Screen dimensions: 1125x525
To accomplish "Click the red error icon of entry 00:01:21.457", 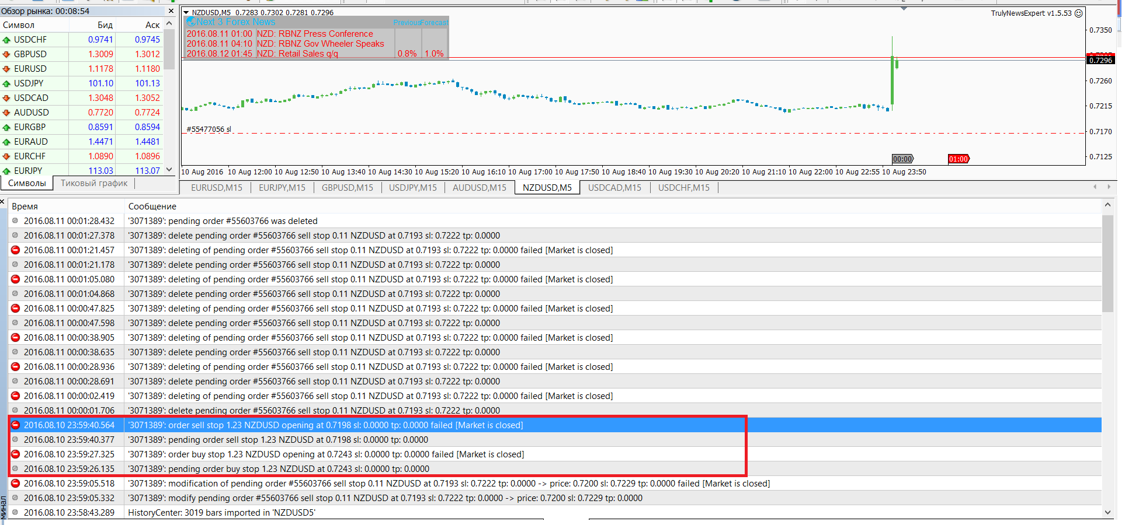I will click(x=15, y=250).
